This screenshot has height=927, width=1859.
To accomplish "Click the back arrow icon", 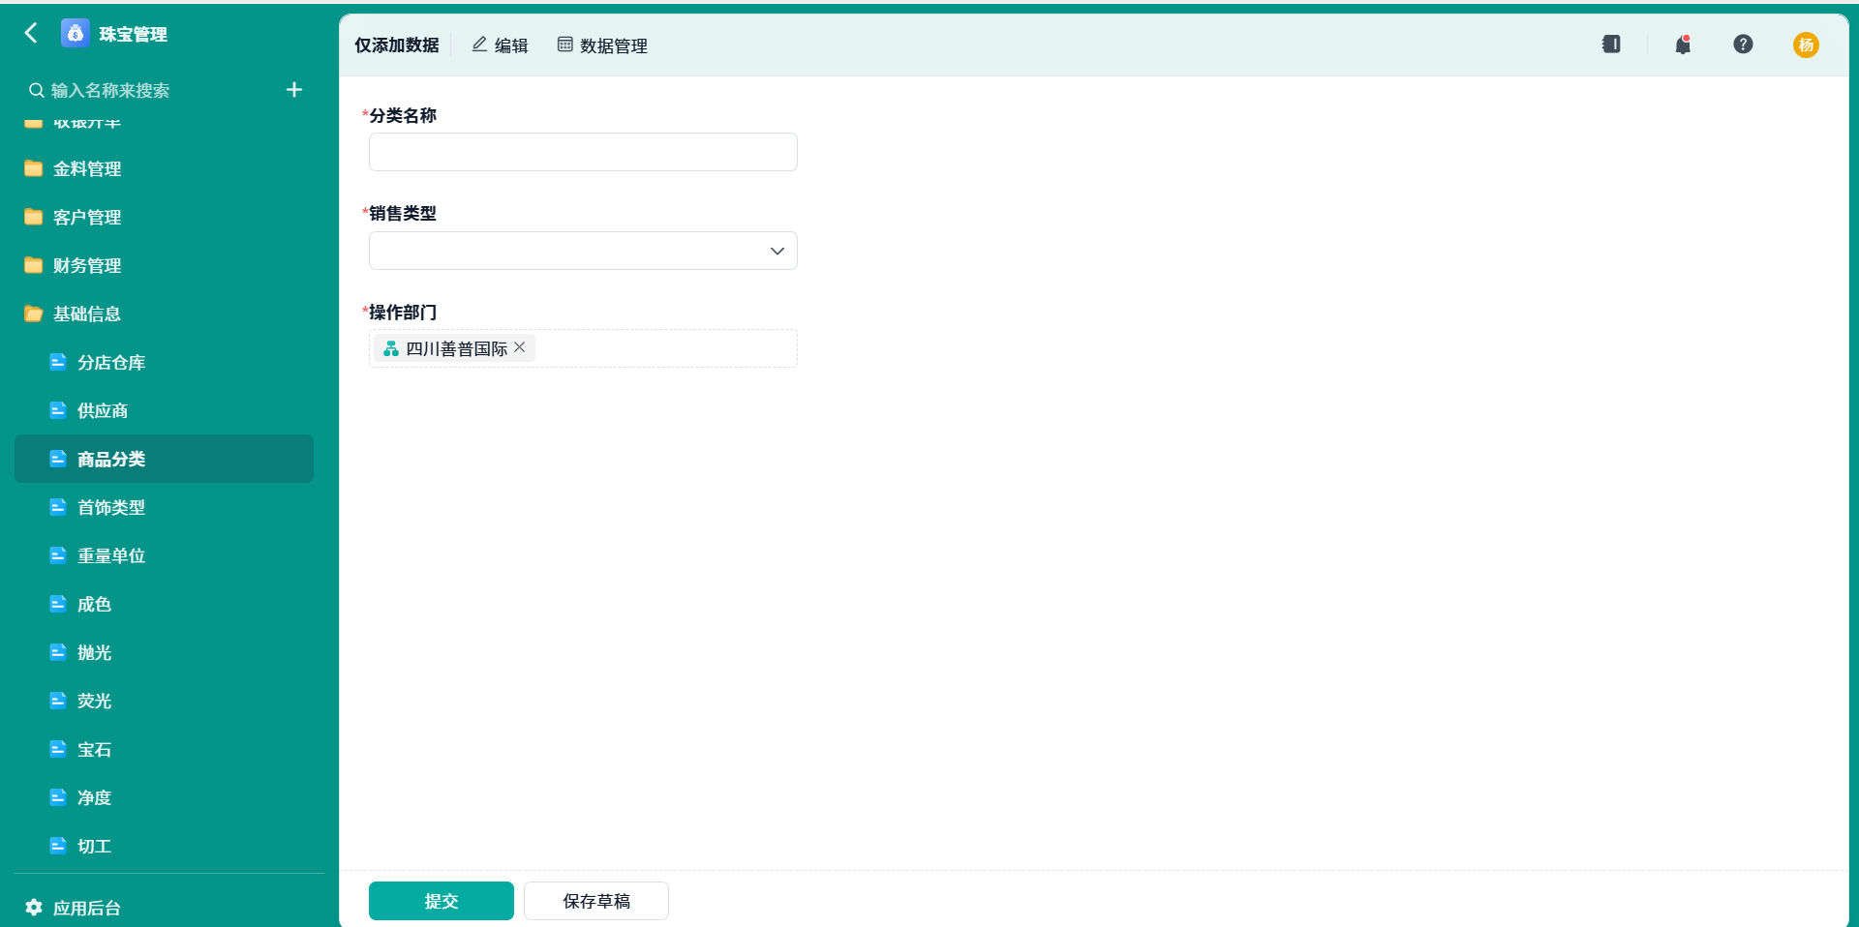I will point(31,33).
